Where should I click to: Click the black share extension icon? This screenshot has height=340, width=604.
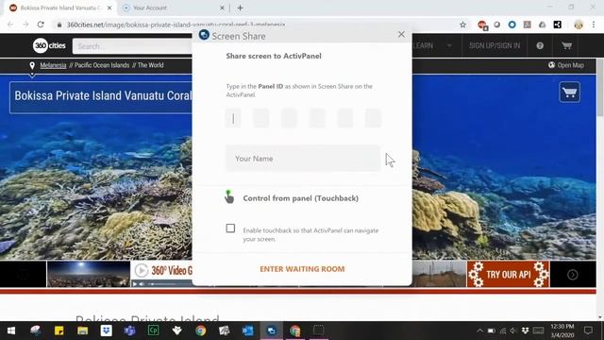(x=558, y=25)
